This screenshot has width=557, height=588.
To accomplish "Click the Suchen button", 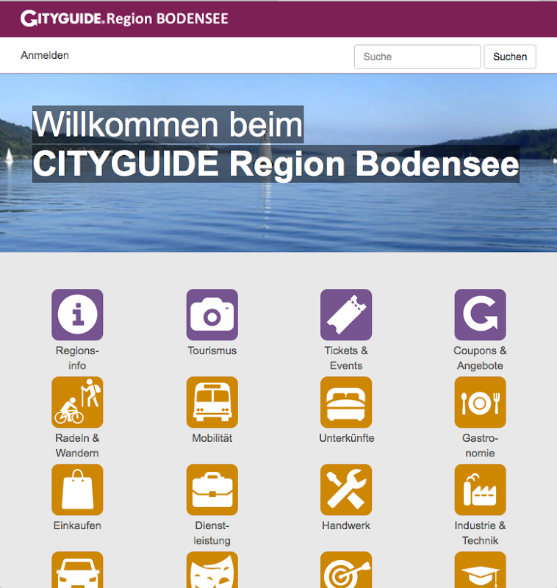I will [x=510, y=57].
